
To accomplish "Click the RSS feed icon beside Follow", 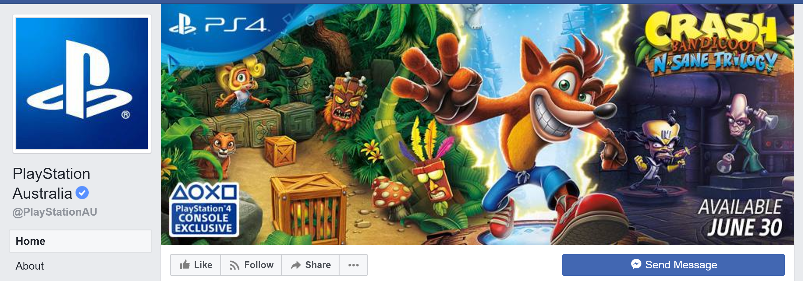I will coord(235,266).
